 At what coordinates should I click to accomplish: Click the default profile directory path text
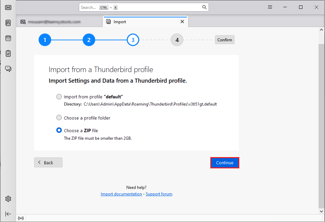tap(150, 104)
